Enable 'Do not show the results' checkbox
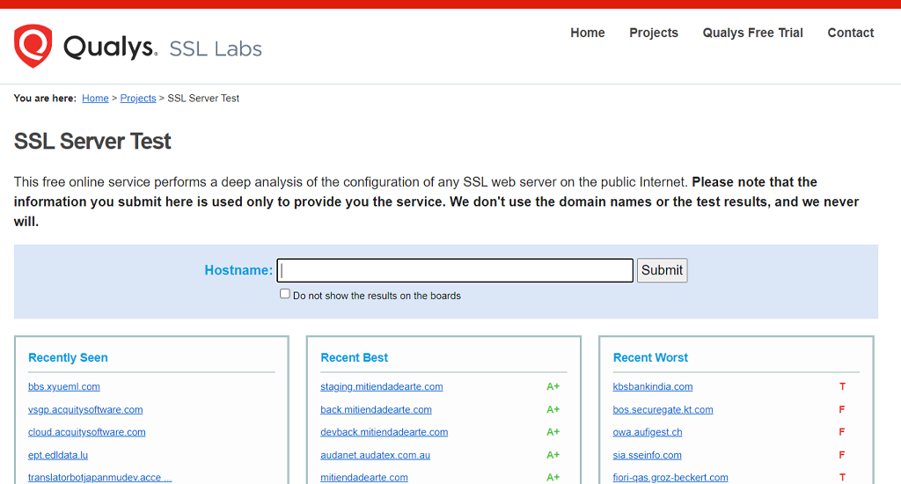This screenshot has width=901, height=484. pos(284,294)
